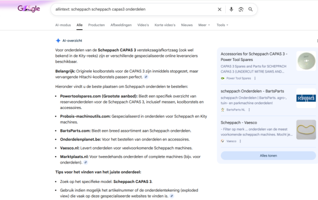Open the Google logo homepage link
This screenshot has height=200, width=318.
point(29,8)
